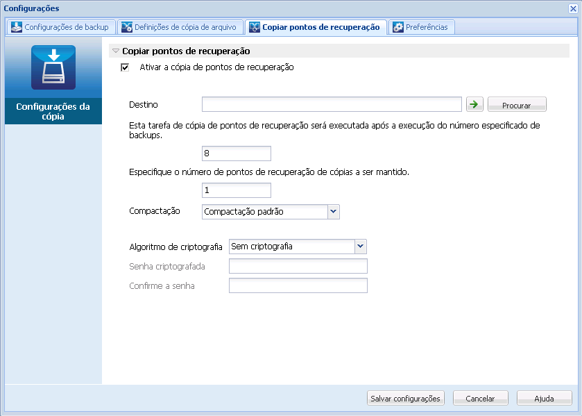This screenshot has width=582, height=416.
Task: Click inside the Destino field
Action: pos(331,103)
